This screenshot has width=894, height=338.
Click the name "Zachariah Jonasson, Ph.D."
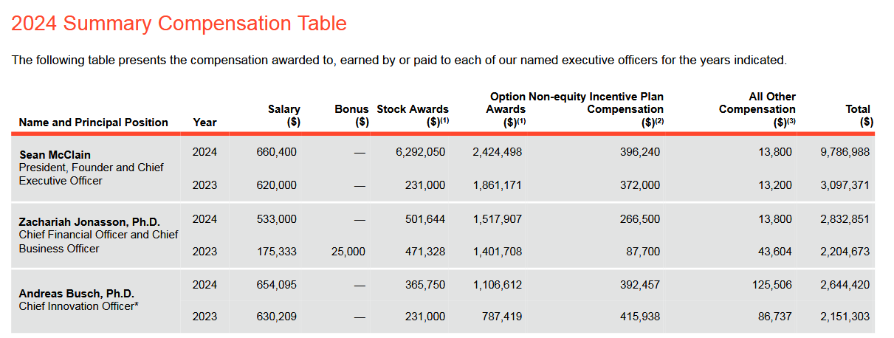coord(89,222)
